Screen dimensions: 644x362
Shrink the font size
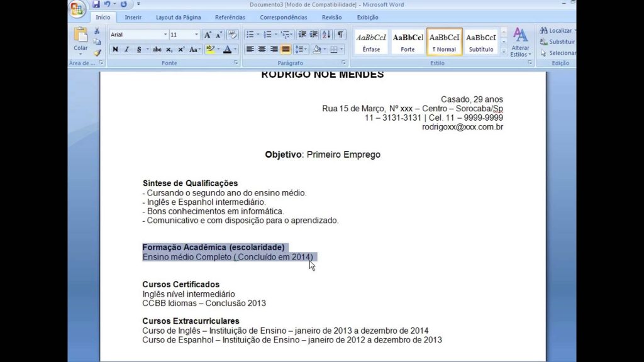click(x=218, y=35)
